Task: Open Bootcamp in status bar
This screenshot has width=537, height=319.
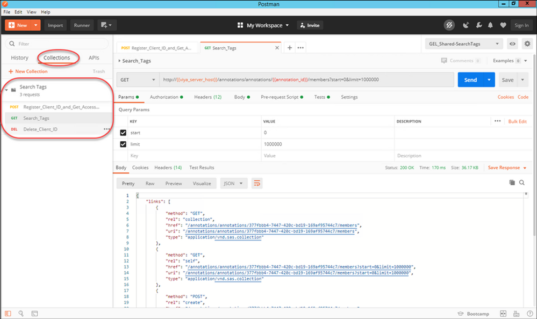Action: click(473, 314)
